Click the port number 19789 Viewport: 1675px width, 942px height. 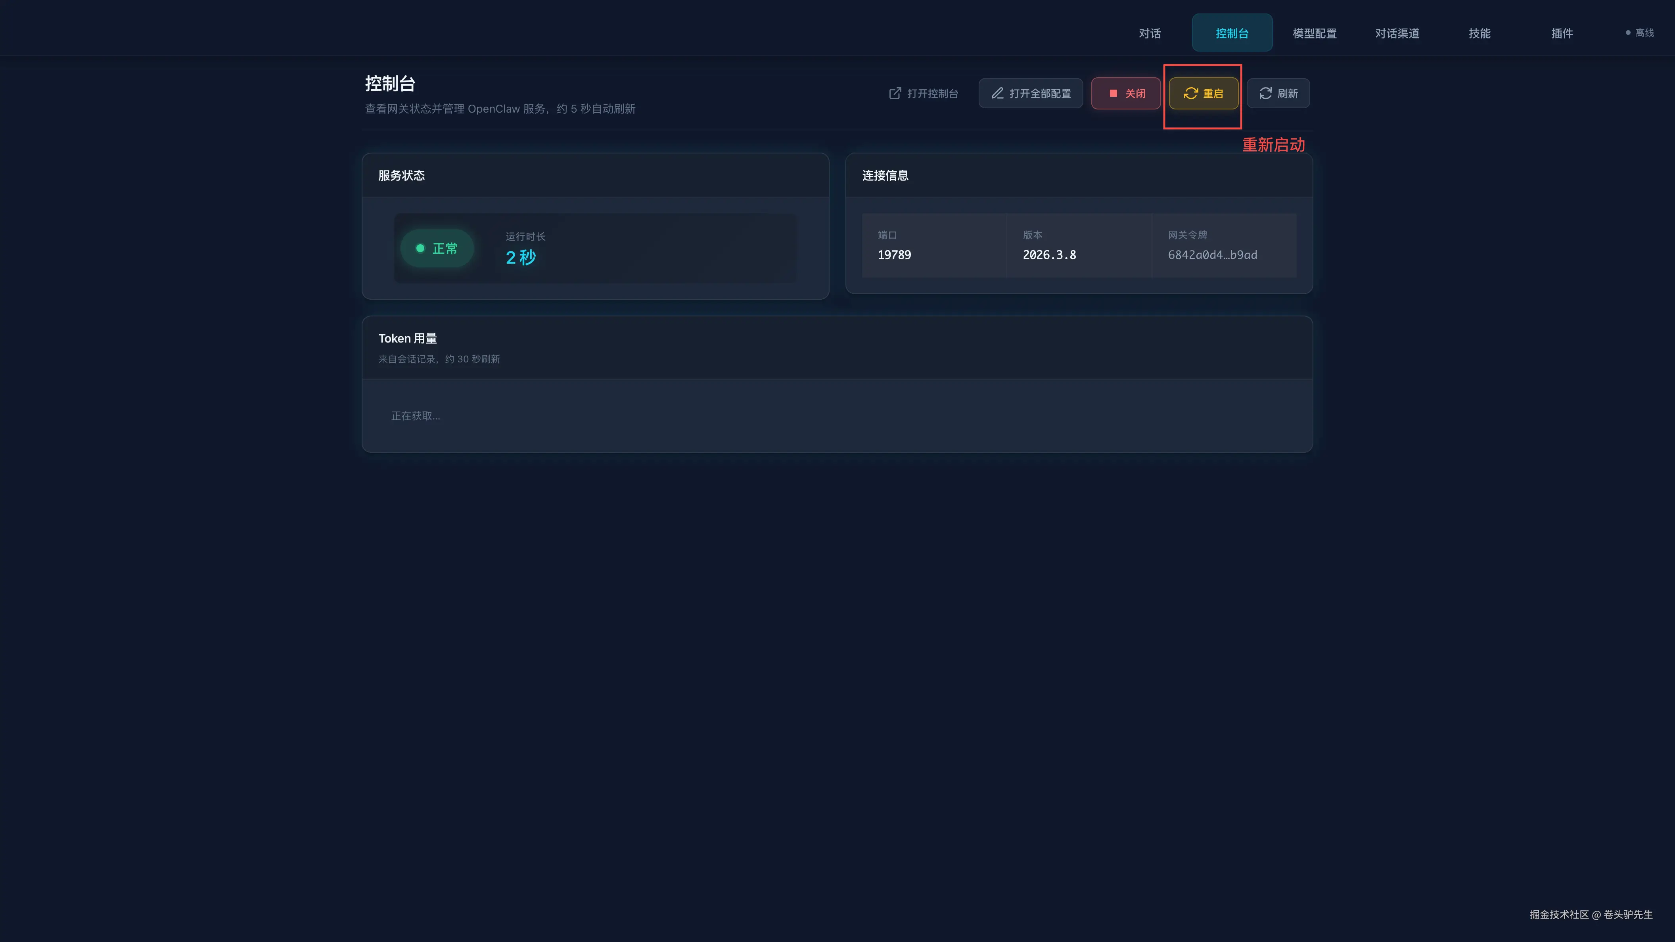[x=894, y=255]
